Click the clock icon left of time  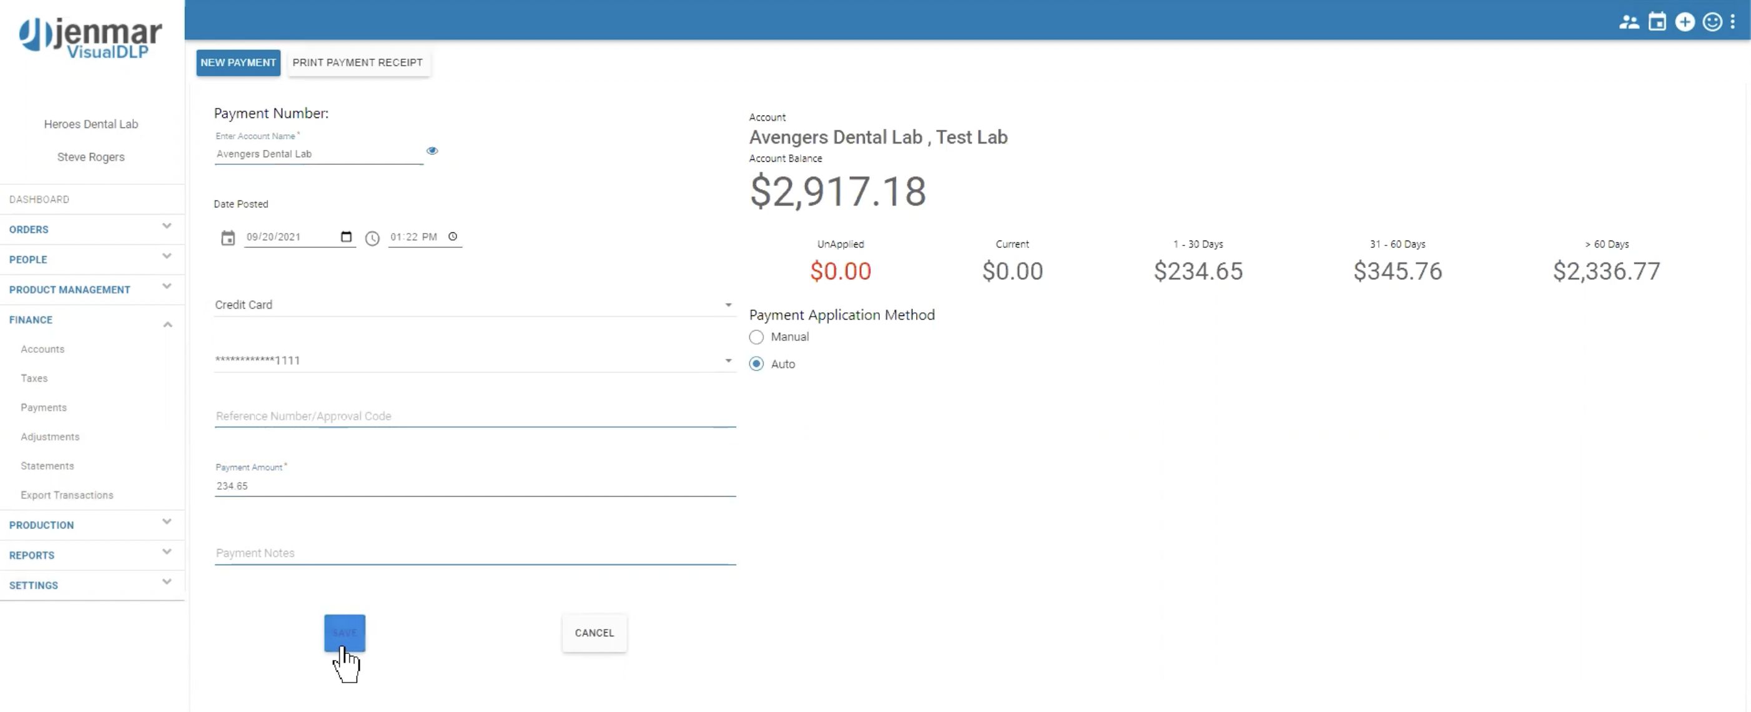click(372, 238)
